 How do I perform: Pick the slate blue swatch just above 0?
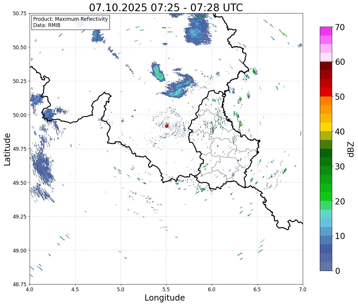(326, 266)
